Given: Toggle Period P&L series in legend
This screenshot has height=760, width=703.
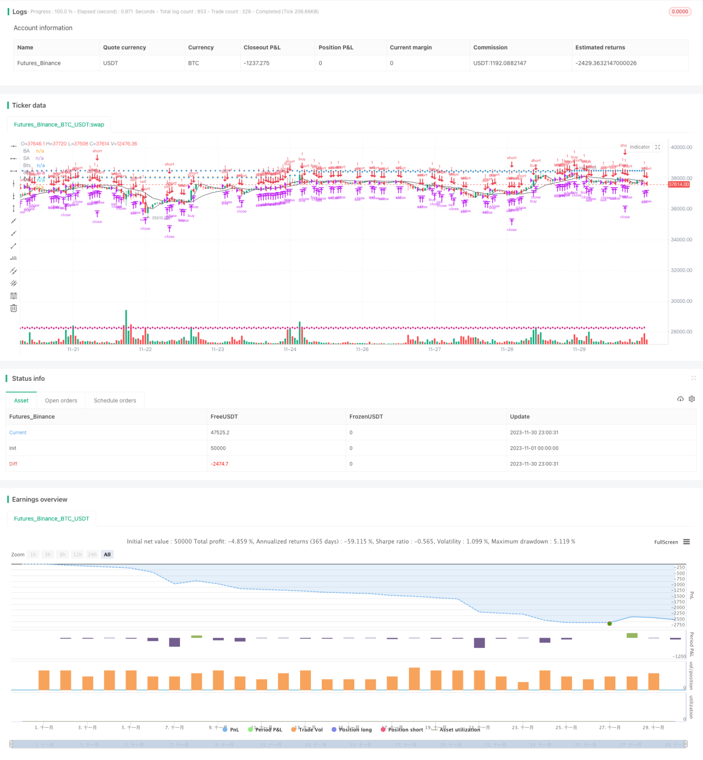Looking at the screenshot, I should click(265, 730).
